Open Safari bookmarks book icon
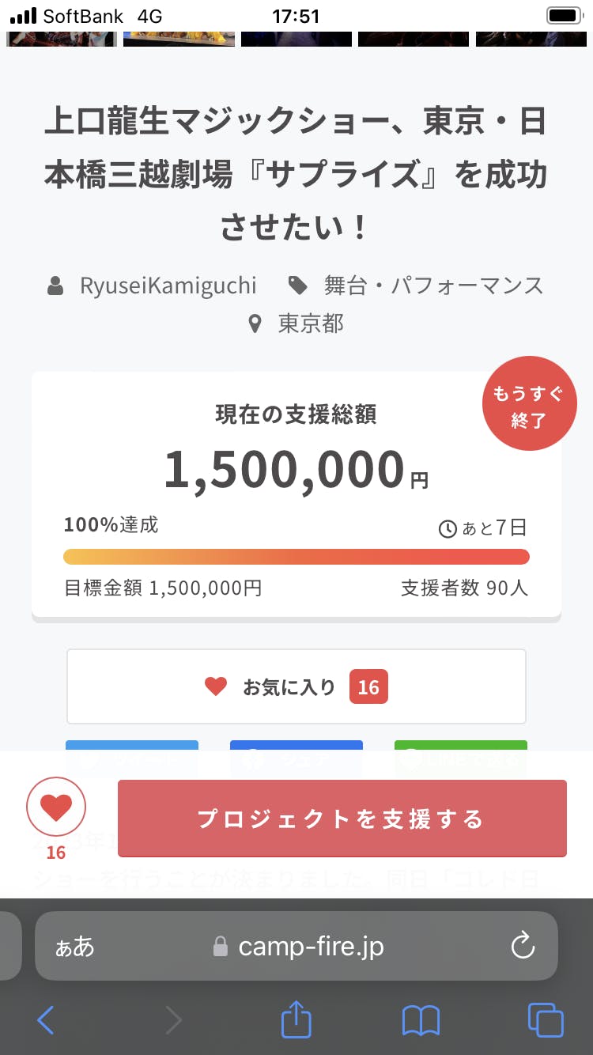Viewport: 593px width, 1055px height. [x=421, y=1020]
